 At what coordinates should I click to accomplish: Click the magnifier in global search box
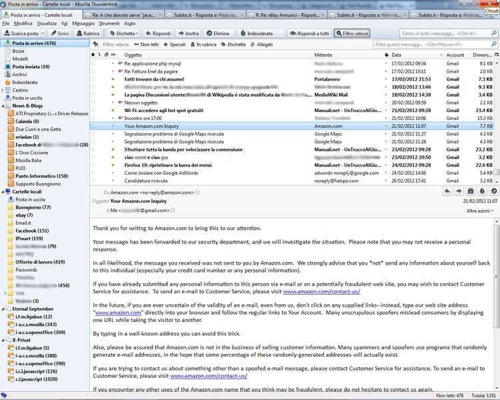[493, 33]
